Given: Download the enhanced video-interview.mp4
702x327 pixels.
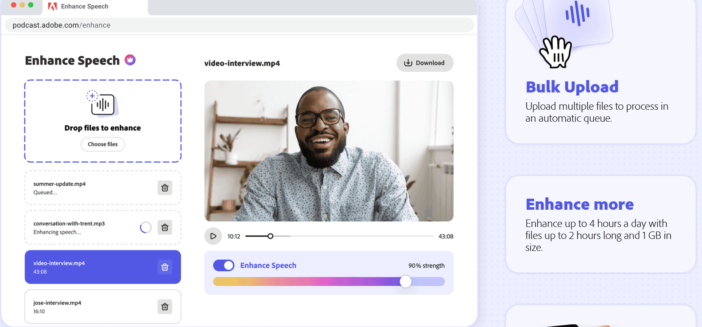Looking at the screenshot, I should click(x=425, y=63).
